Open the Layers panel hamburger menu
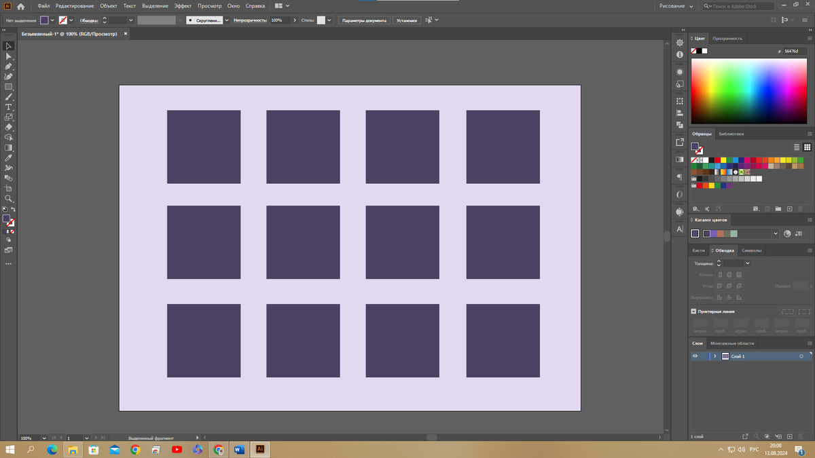 [x=809, y=343]
